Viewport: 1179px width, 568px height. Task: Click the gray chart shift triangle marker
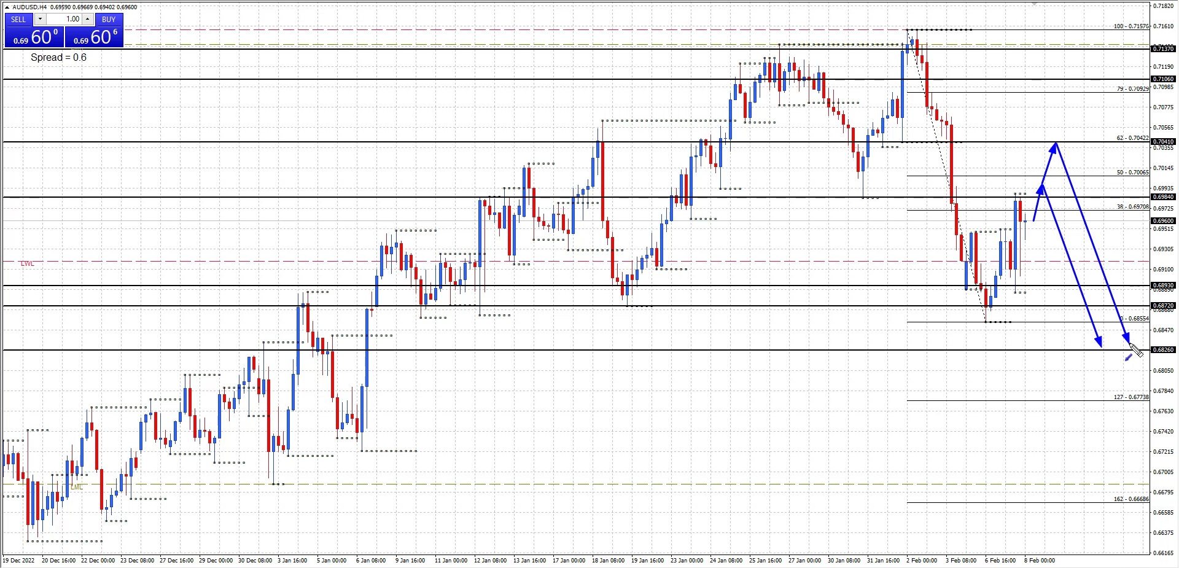[1034, 4]
